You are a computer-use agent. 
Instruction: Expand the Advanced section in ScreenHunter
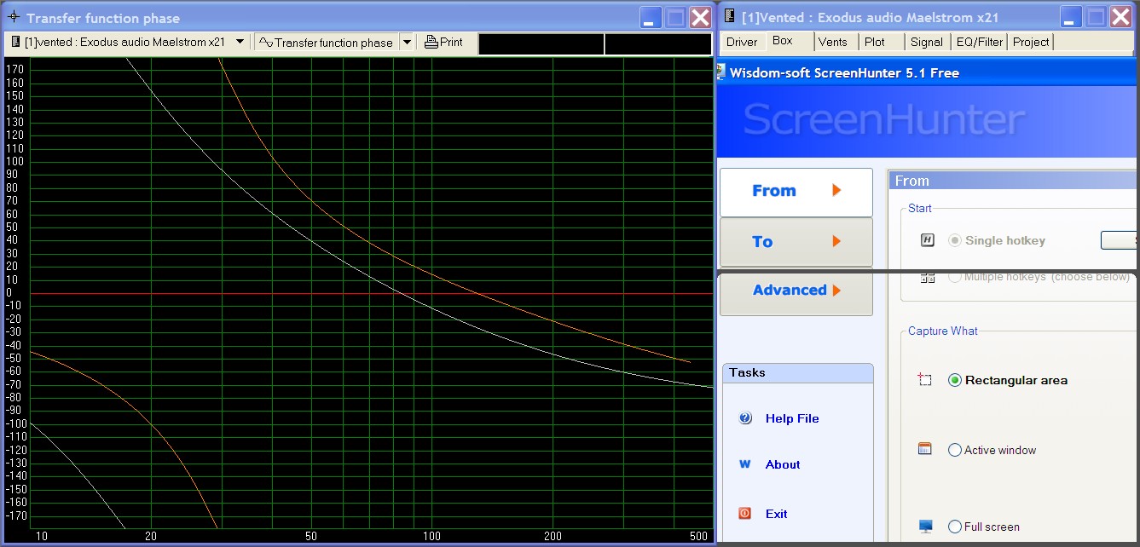(796, 291)
